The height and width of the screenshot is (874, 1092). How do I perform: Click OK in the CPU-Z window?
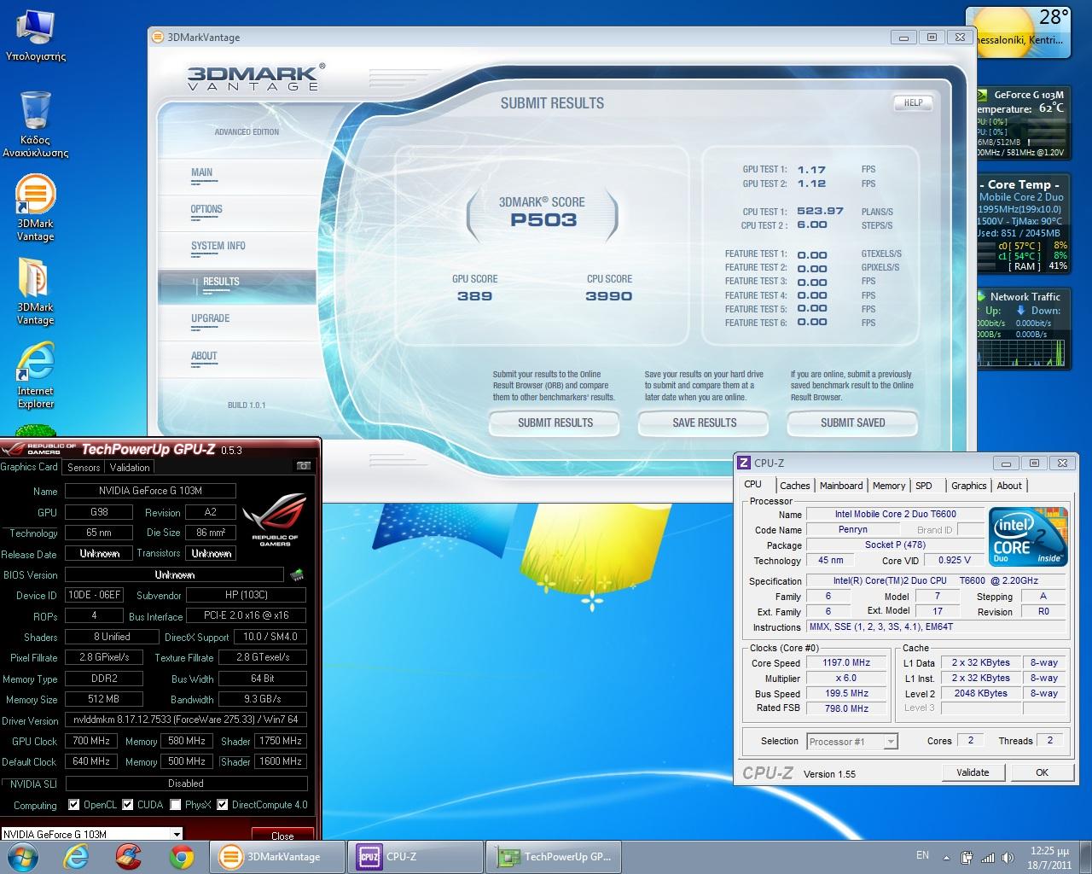(1042, 772)
